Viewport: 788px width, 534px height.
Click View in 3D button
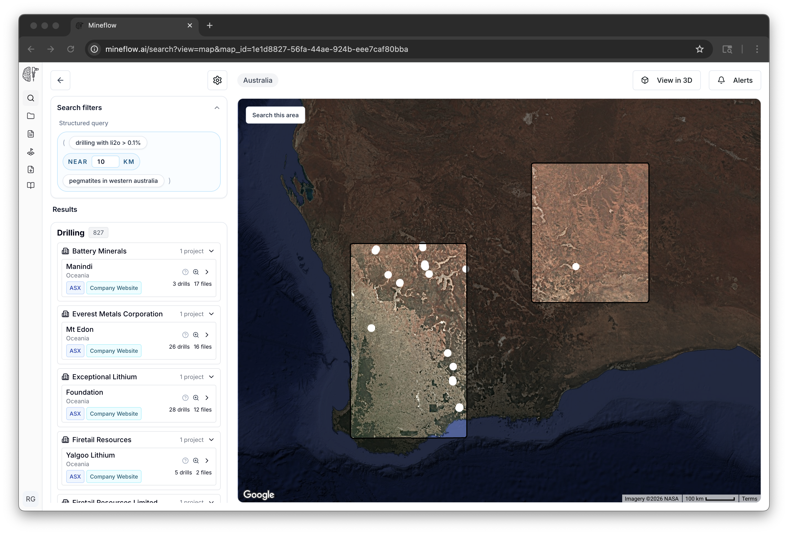click(666, 80)
